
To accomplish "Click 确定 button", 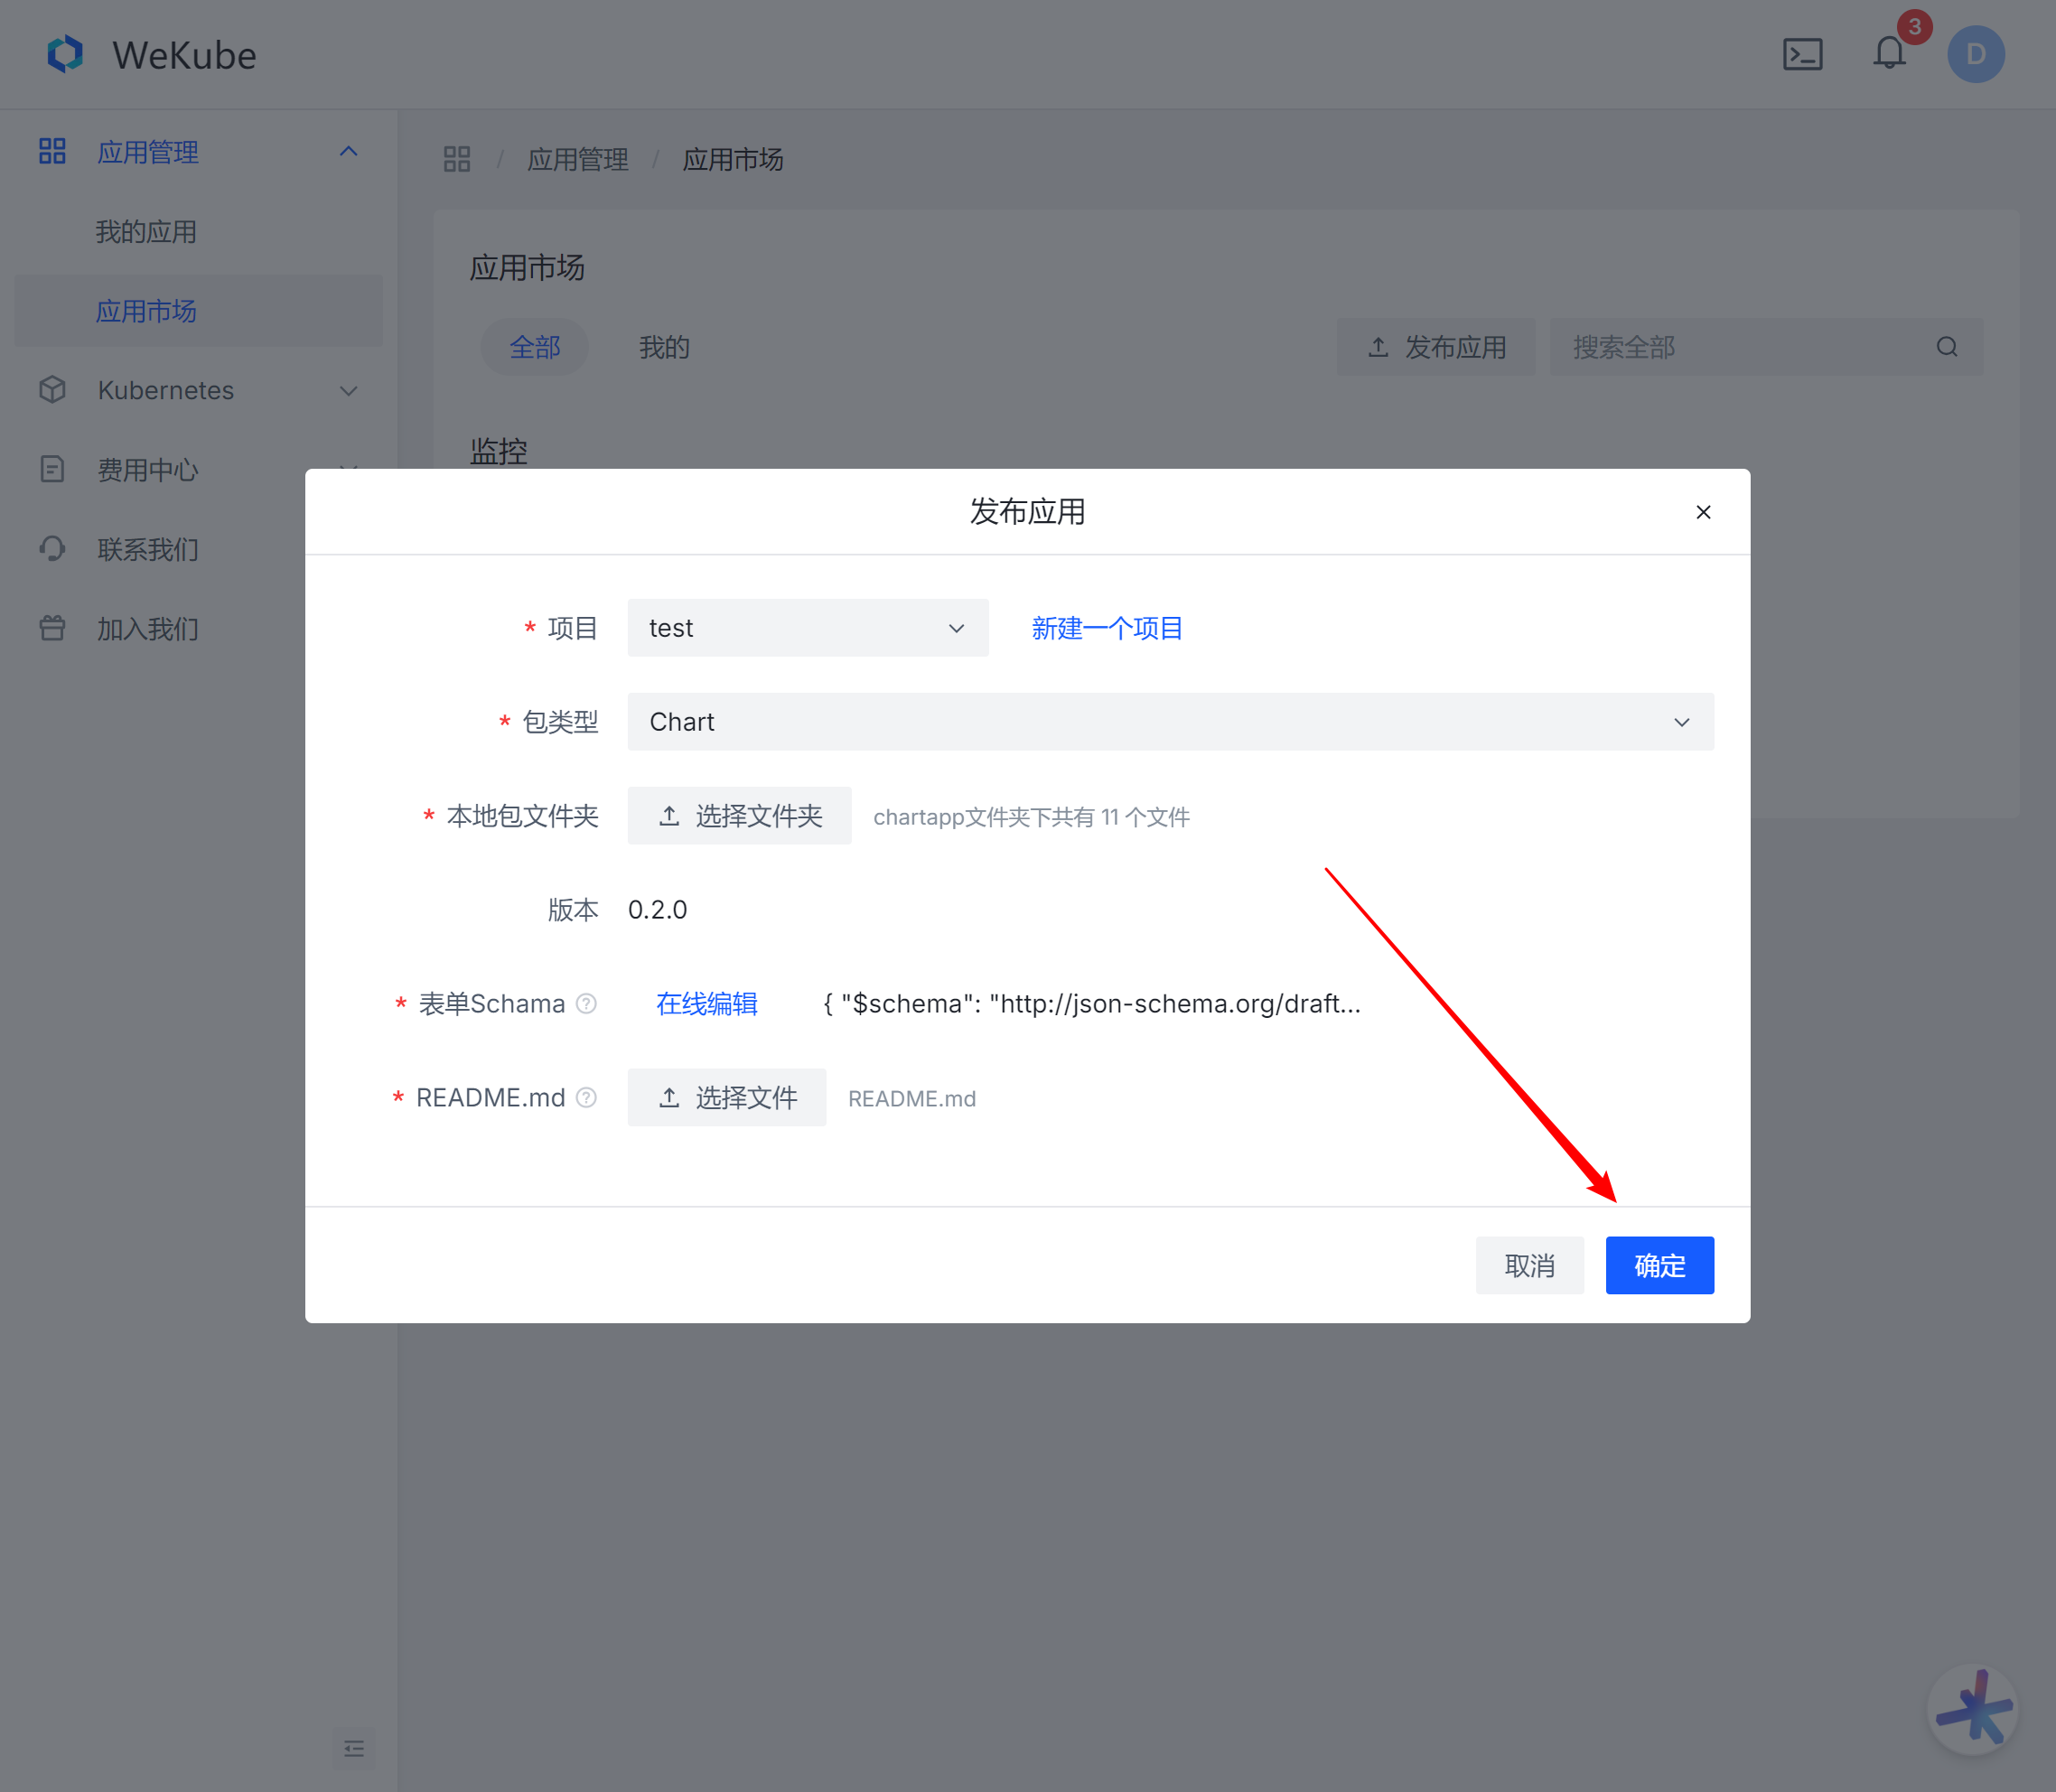I will point(1659,1265).
